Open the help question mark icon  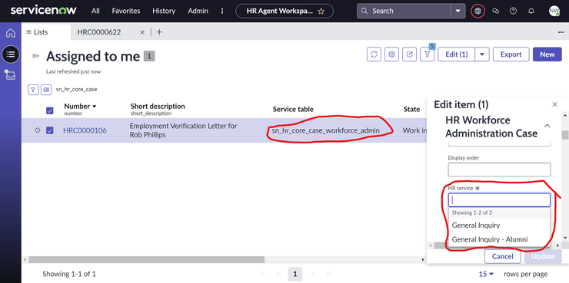coord(513,11)
